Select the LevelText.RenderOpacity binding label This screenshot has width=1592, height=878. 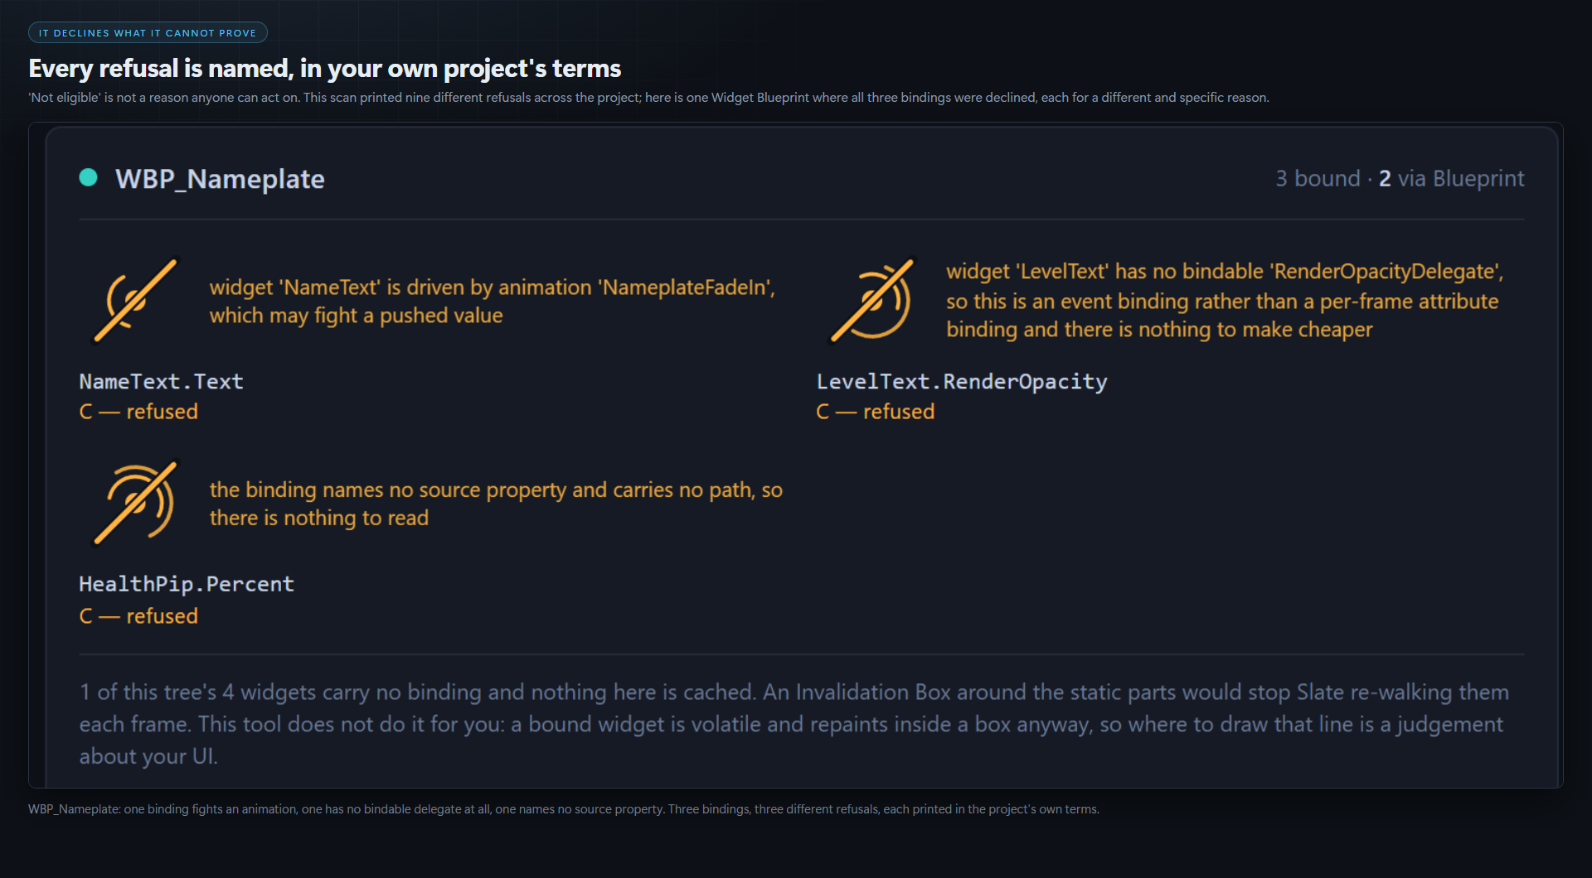click(962, 381)
